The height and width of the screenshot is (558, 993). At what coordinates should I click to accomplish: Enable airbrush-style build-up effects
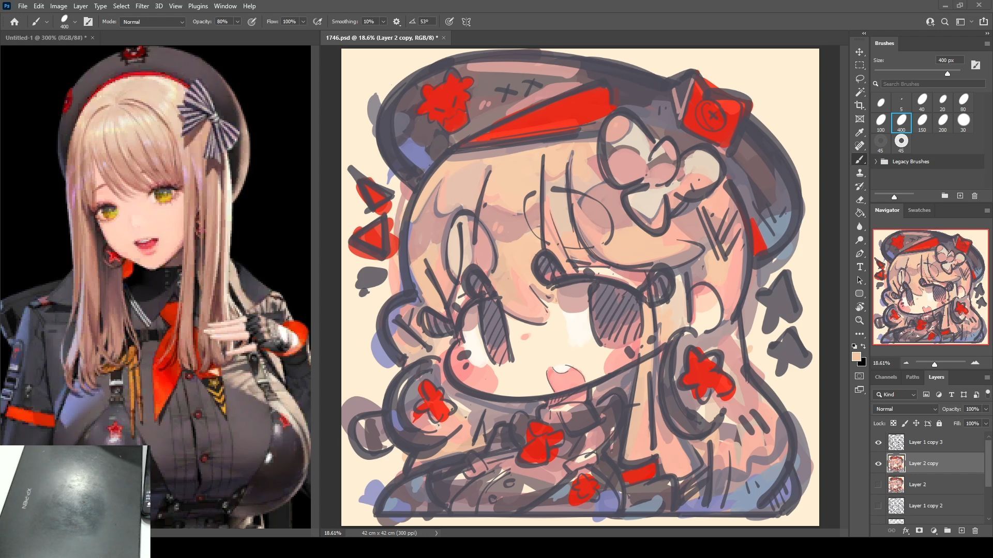[318, 22]
